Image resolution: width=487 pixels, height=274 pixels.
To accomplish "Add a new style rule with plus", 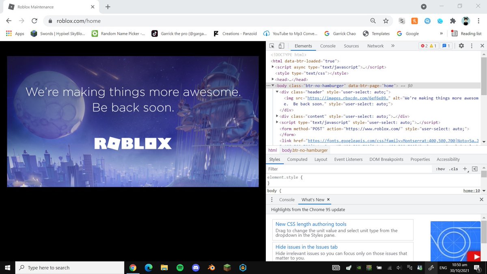I will pos(465,169).
